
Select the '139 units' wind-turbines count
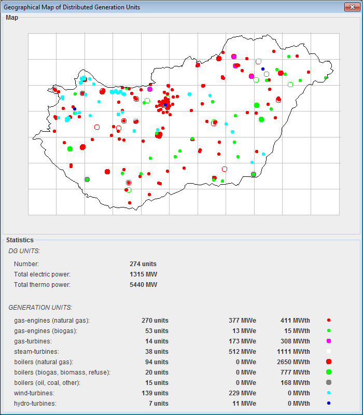[155, 393]
